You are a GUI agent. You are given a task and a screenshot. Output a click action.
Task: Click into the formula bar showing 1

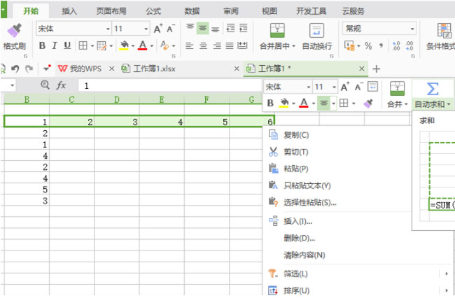click(170, 85)
